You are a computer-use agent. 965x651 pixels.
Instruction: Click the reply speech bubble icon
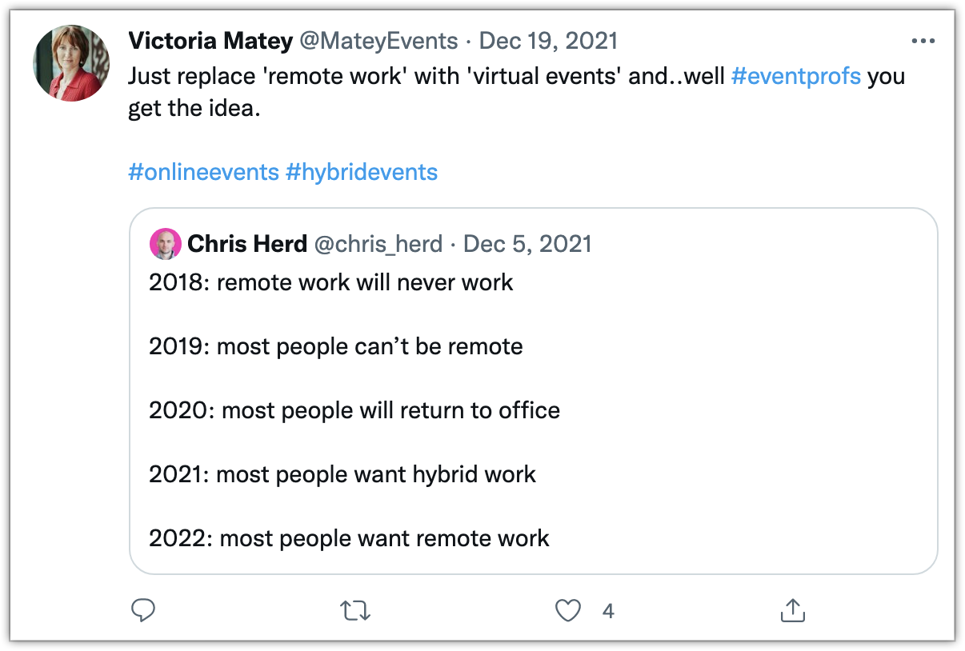(142, 612)
